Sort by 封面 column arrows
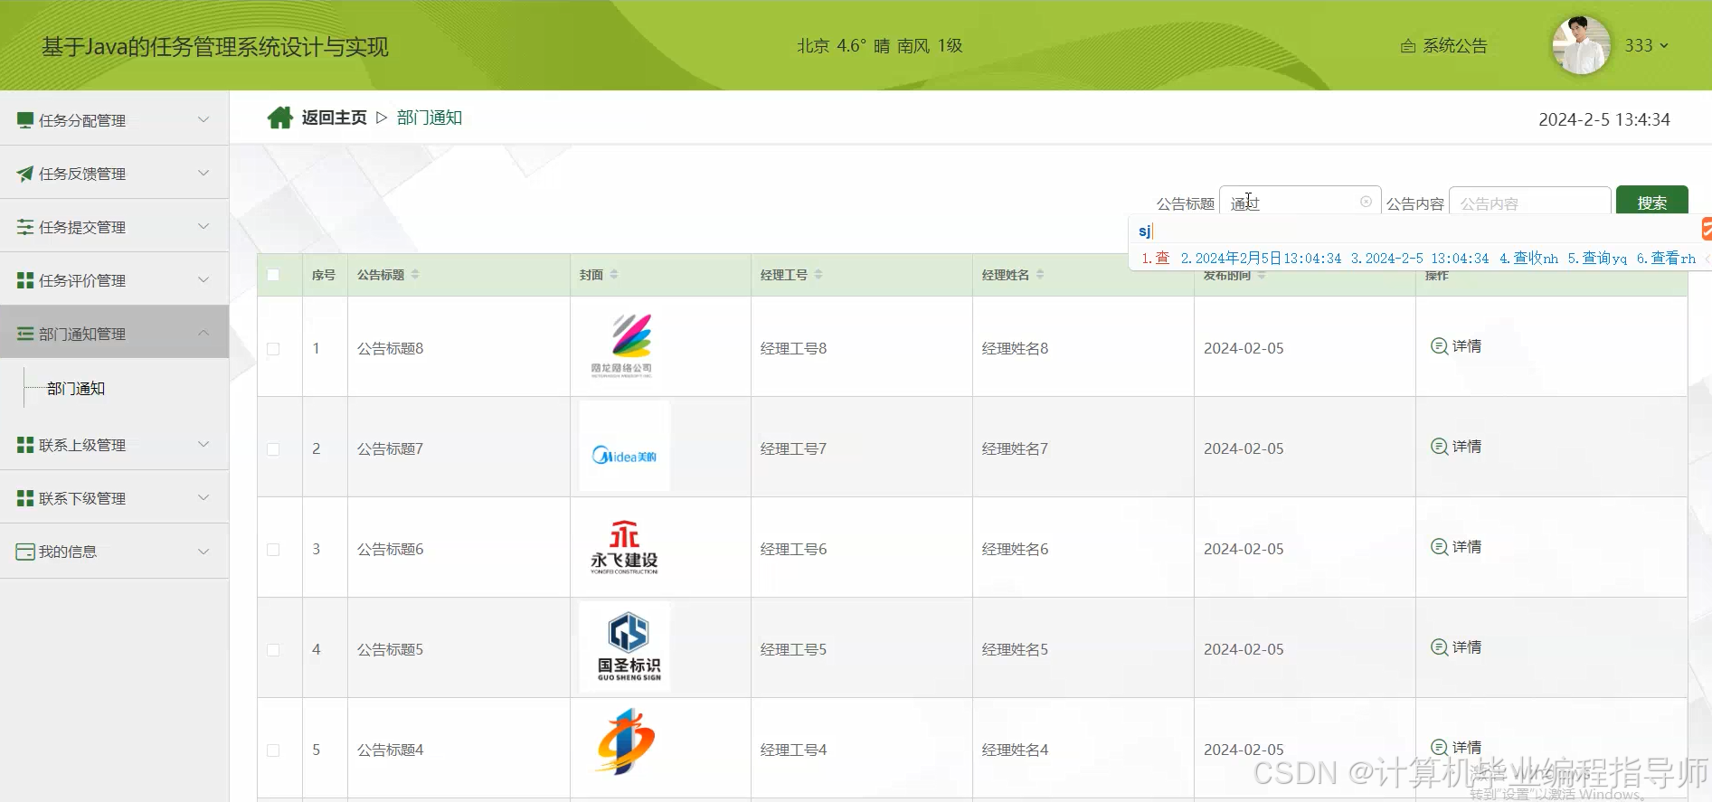This screenshot has width=1712, height=802. 614,274
